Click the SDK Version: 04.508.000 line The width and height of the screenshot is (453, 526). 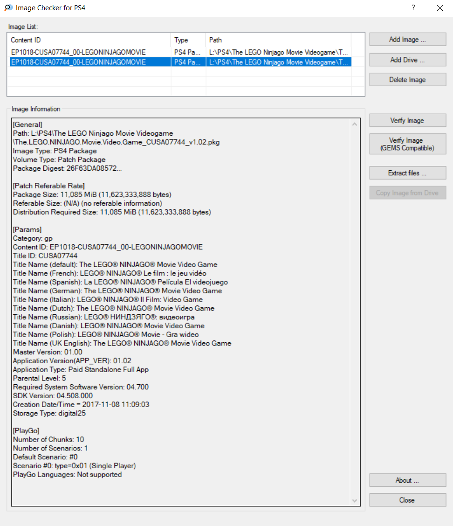click(x=53, y=395)
